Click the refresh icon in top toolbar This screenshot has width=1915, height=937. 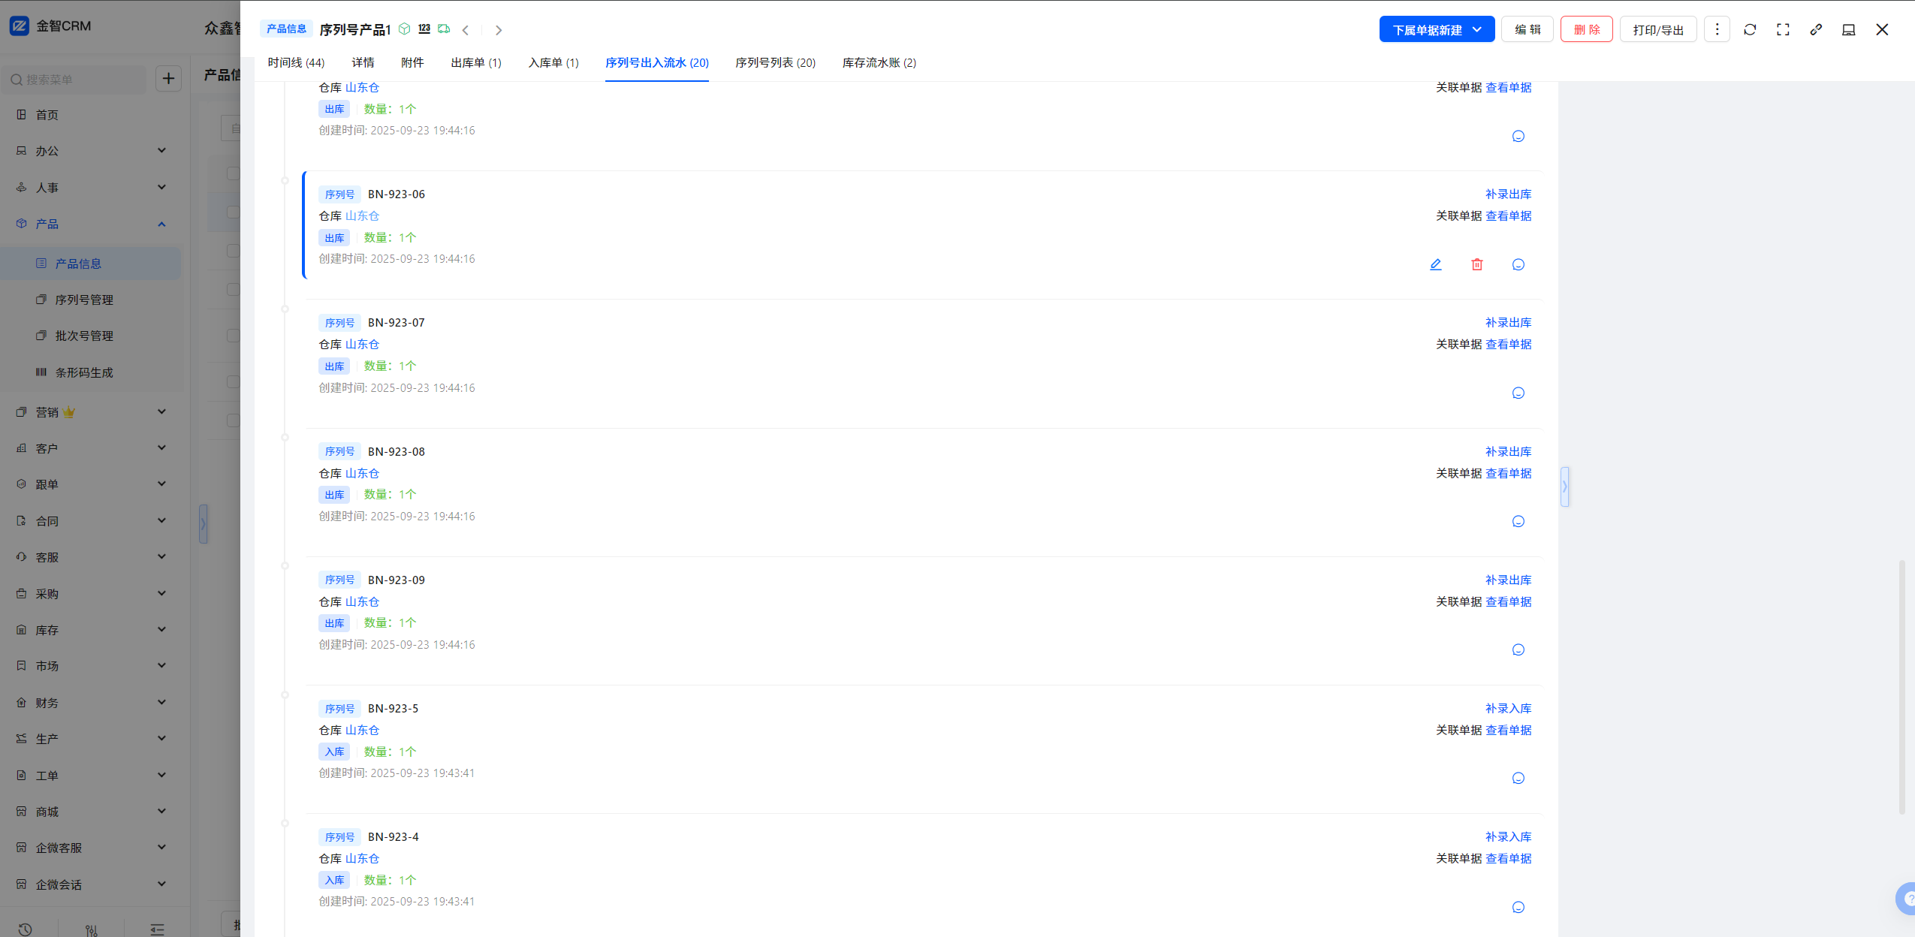(x=1750, y=30)
